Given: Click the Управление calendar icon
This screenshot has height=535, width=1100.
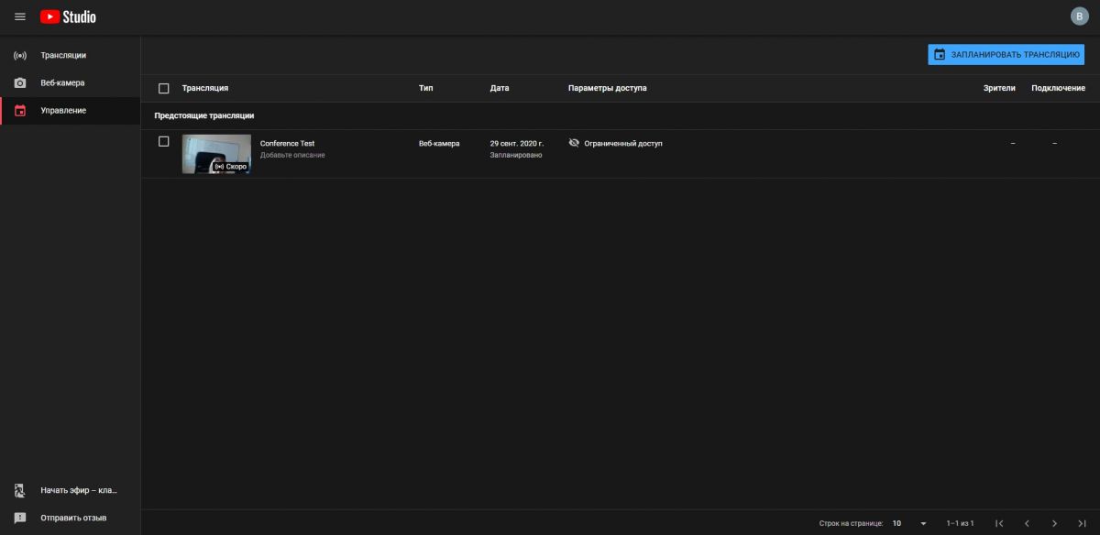Looking at the screenshot, I should point(20,111).
